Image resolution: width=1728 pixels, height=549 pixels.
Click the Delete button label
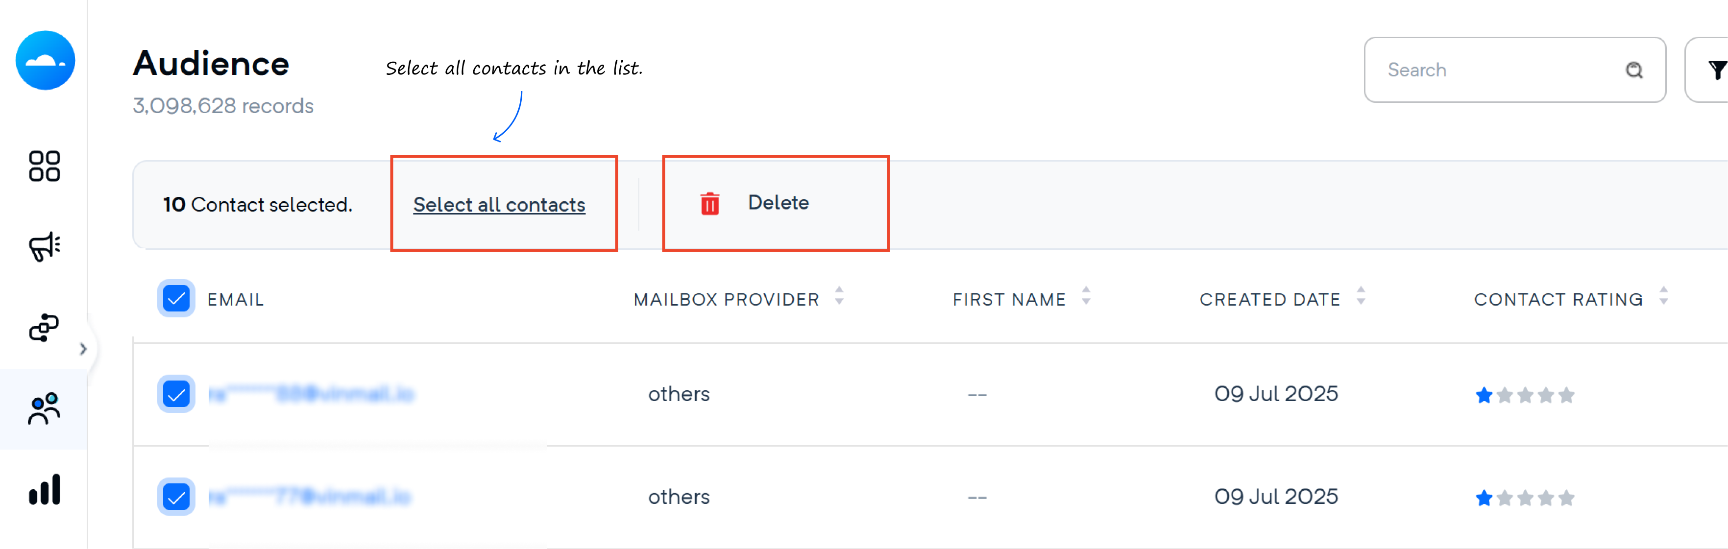[x=778, y=202]
